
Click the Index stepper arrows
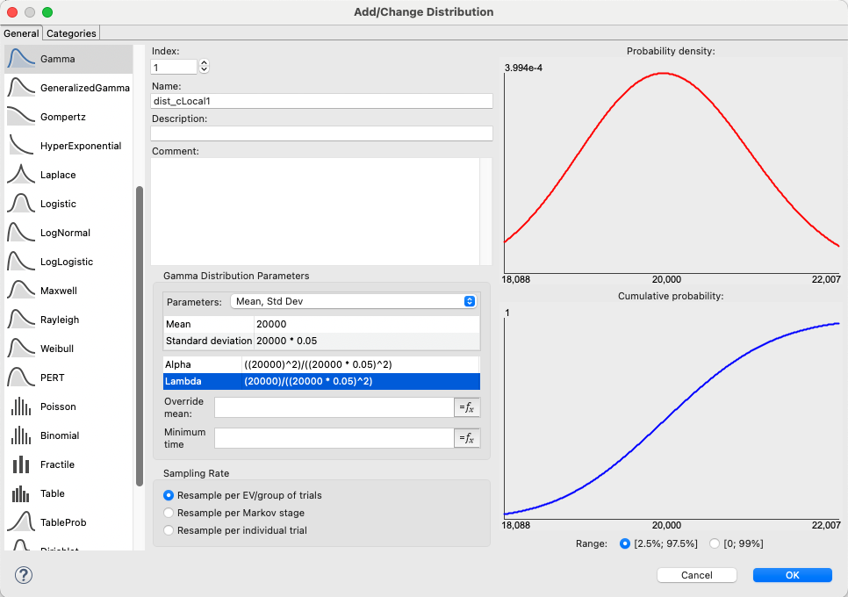(x=205, y=66)
